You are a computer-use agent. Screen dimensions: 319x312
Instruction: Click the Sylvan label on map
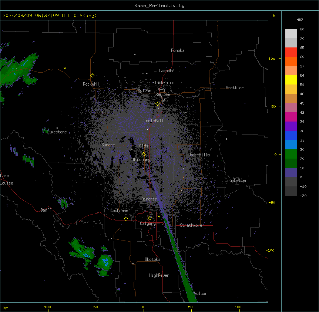pos(144,91)
